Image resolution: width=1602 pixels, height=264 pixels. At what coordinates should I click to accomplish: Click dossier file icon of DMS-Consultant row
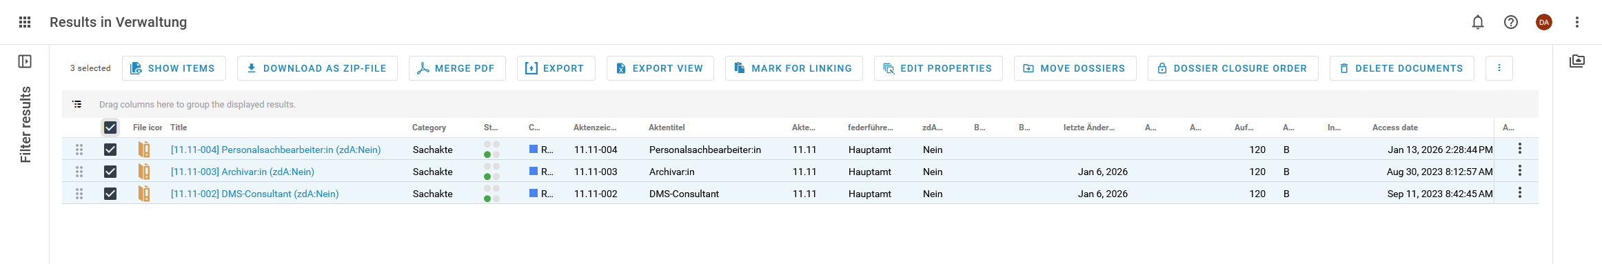point(144,194)
